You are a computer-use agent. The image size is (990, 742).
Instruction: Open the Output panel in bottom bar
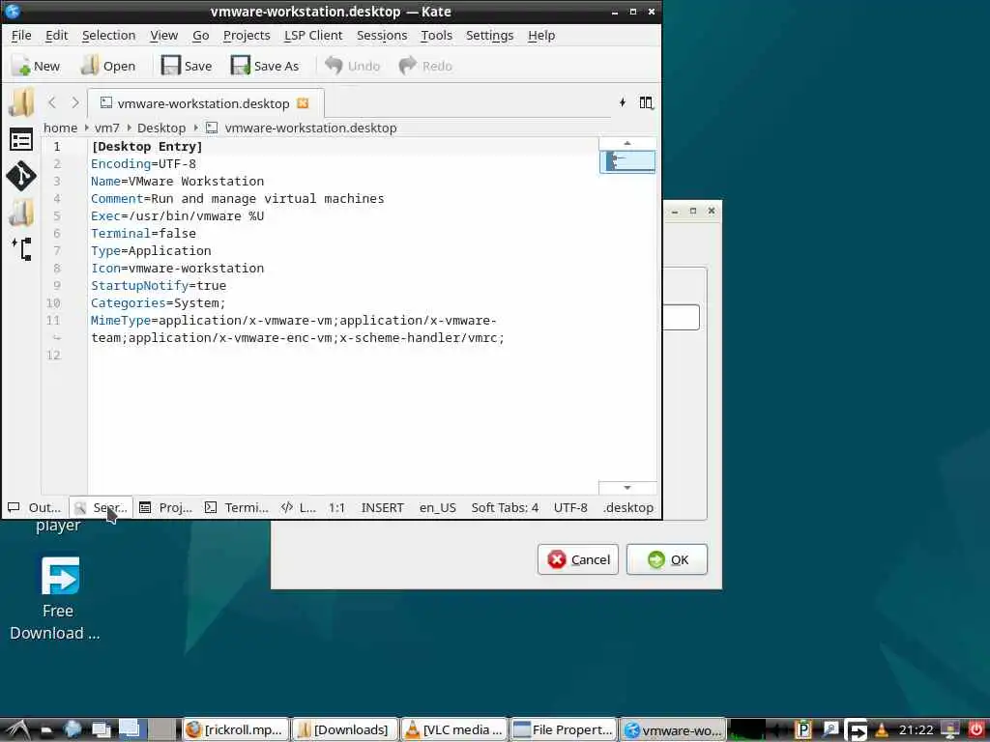pyautogui.click(x=35, y=507)
